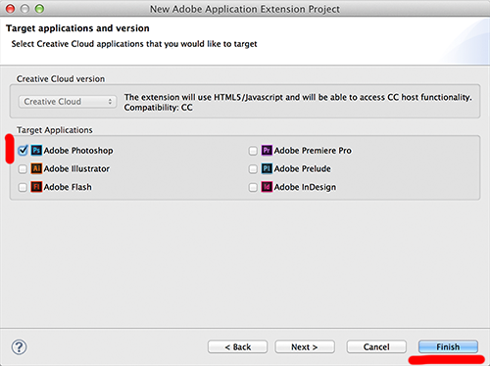
Task: Click the 'Adobe Prelude' label
Action: tap(302, 168)
